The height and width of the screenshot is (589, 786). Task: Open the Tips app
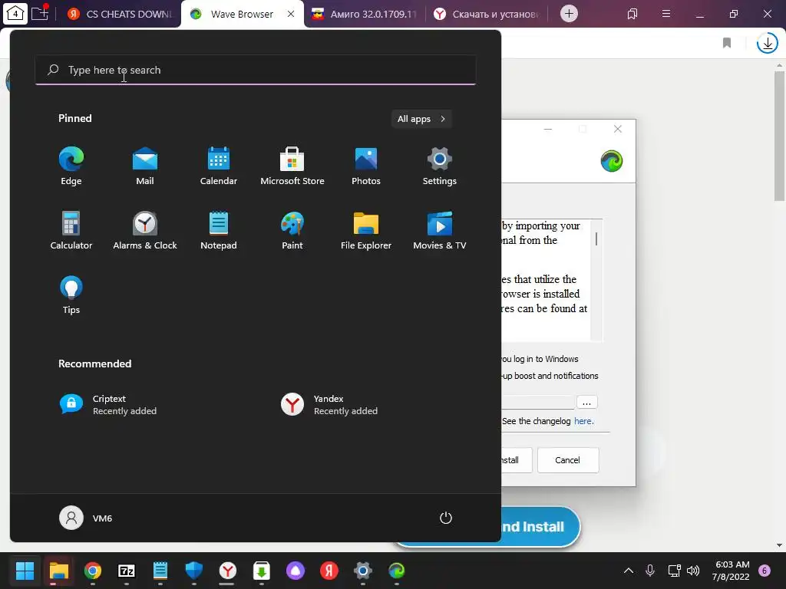71,295
